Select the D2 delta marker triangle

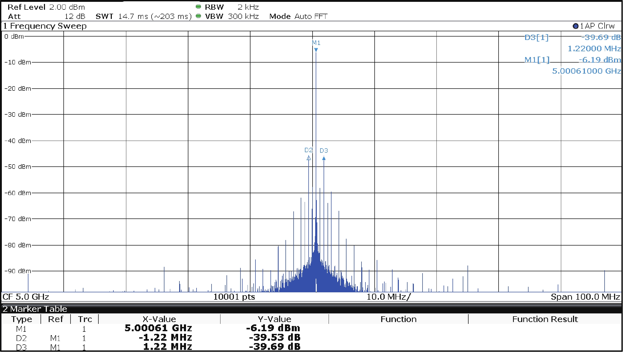[x=309, y=158]
